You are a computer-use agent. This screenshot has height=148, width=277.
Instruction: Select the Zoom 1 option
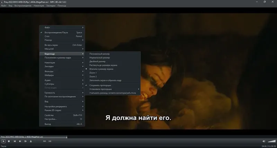point(113,73)
